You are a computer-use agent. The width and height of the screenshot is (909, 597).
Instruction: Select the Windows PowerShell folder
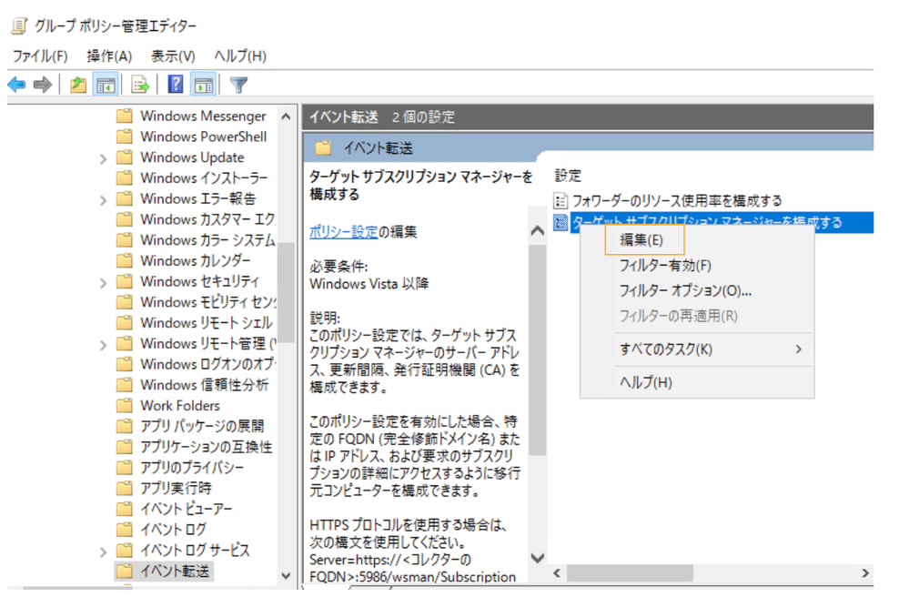tap(203, 137)
